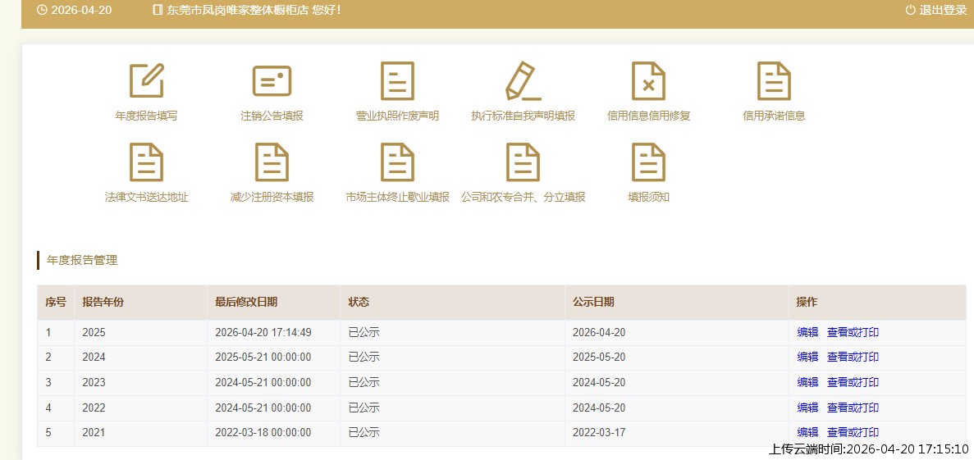The width and height of the screenshot is (974, 460).
Task: Click 减少注册资本填报 icon
Action: 272,162
